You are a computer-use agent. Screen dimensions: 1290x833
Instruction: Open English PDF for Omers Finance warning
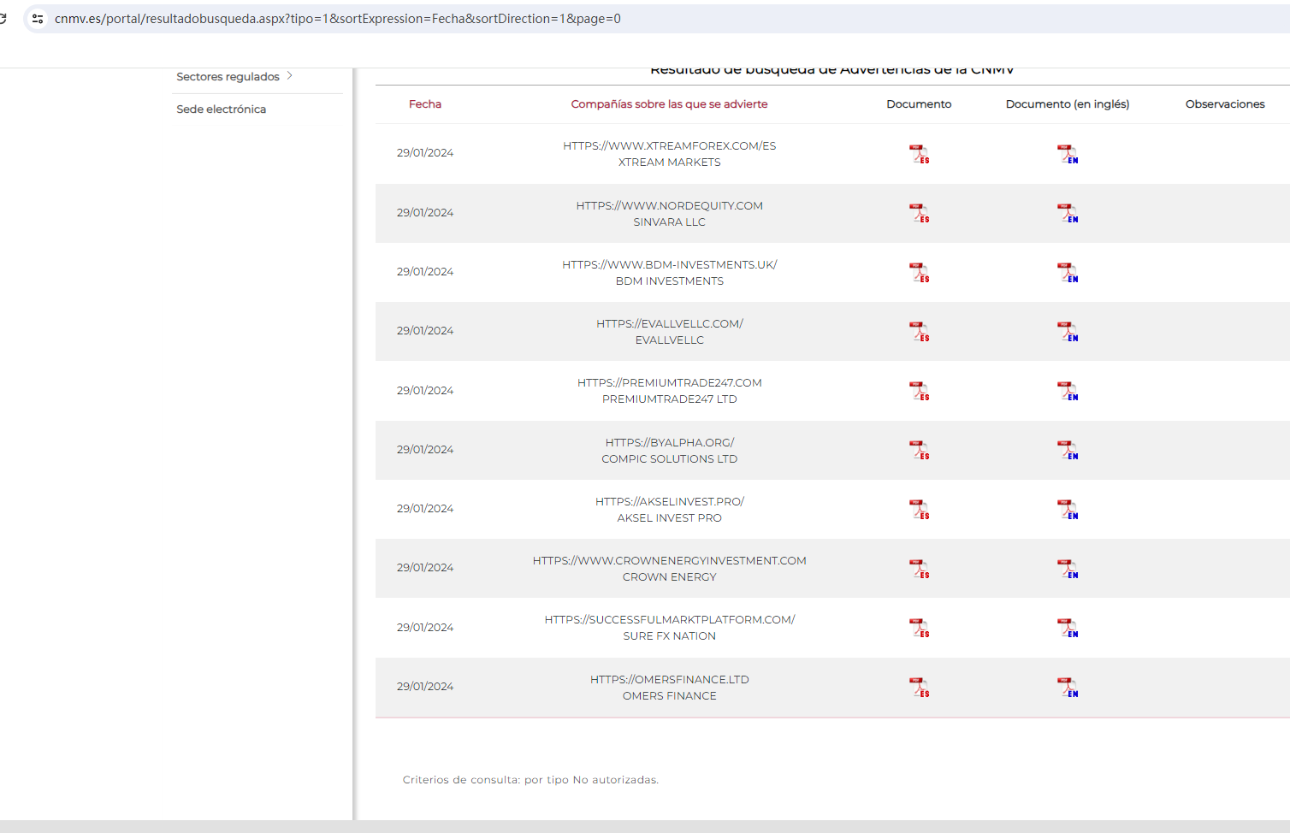pyautogui.click(x=1067, y=687)
